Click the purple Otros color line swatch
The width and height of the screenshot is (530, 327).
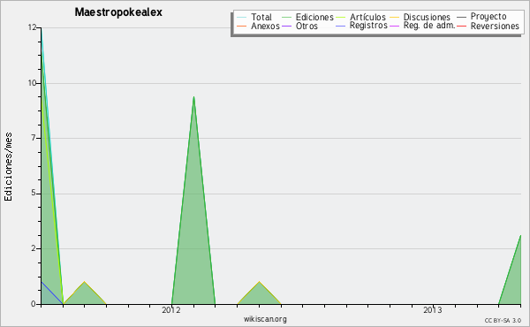tap(286, 26)
